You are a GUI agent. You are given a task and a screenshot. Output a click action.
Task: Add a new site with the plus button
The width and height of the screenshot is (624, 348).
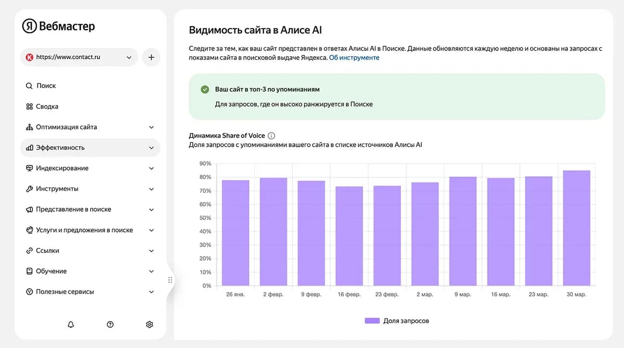pyautogui.click(x=151, y=57)
